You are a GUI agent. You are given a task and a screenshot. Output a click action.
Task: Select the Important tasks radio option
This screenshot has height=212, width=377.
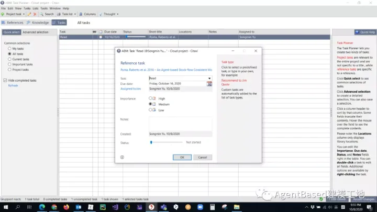tap(9, 64)
